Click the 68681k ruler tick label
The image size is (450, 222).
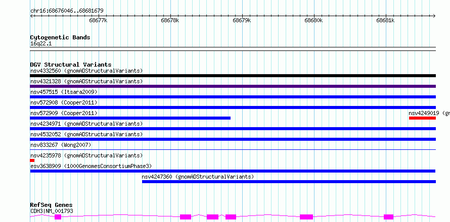(385, 20)
